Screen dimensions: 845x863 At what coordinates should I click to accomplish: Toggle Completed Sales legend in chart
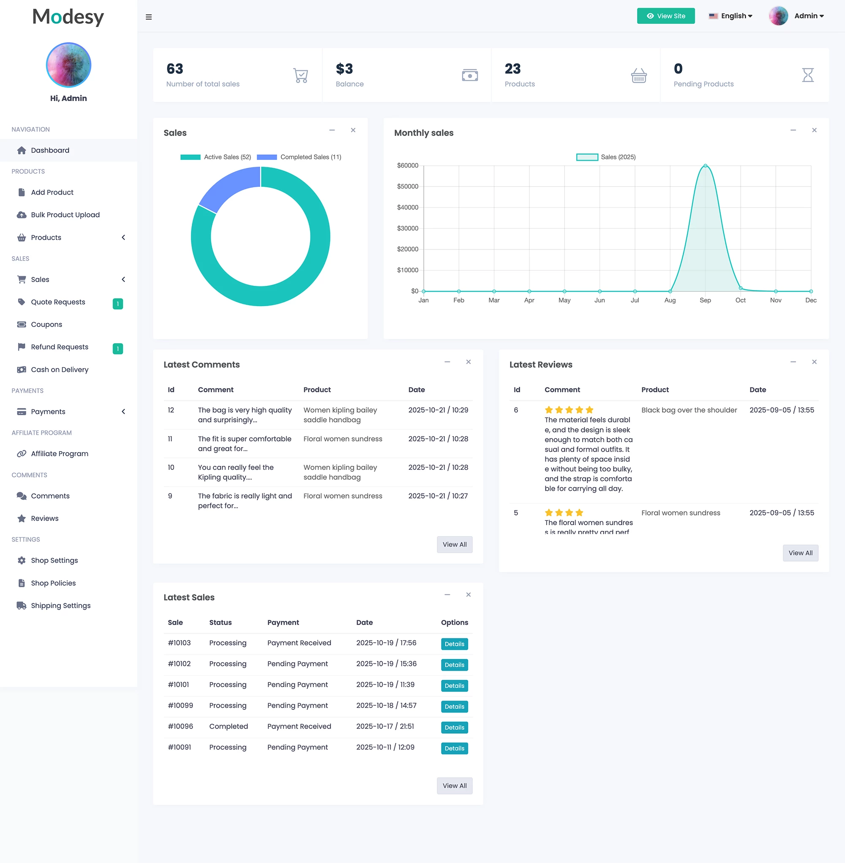299,157
